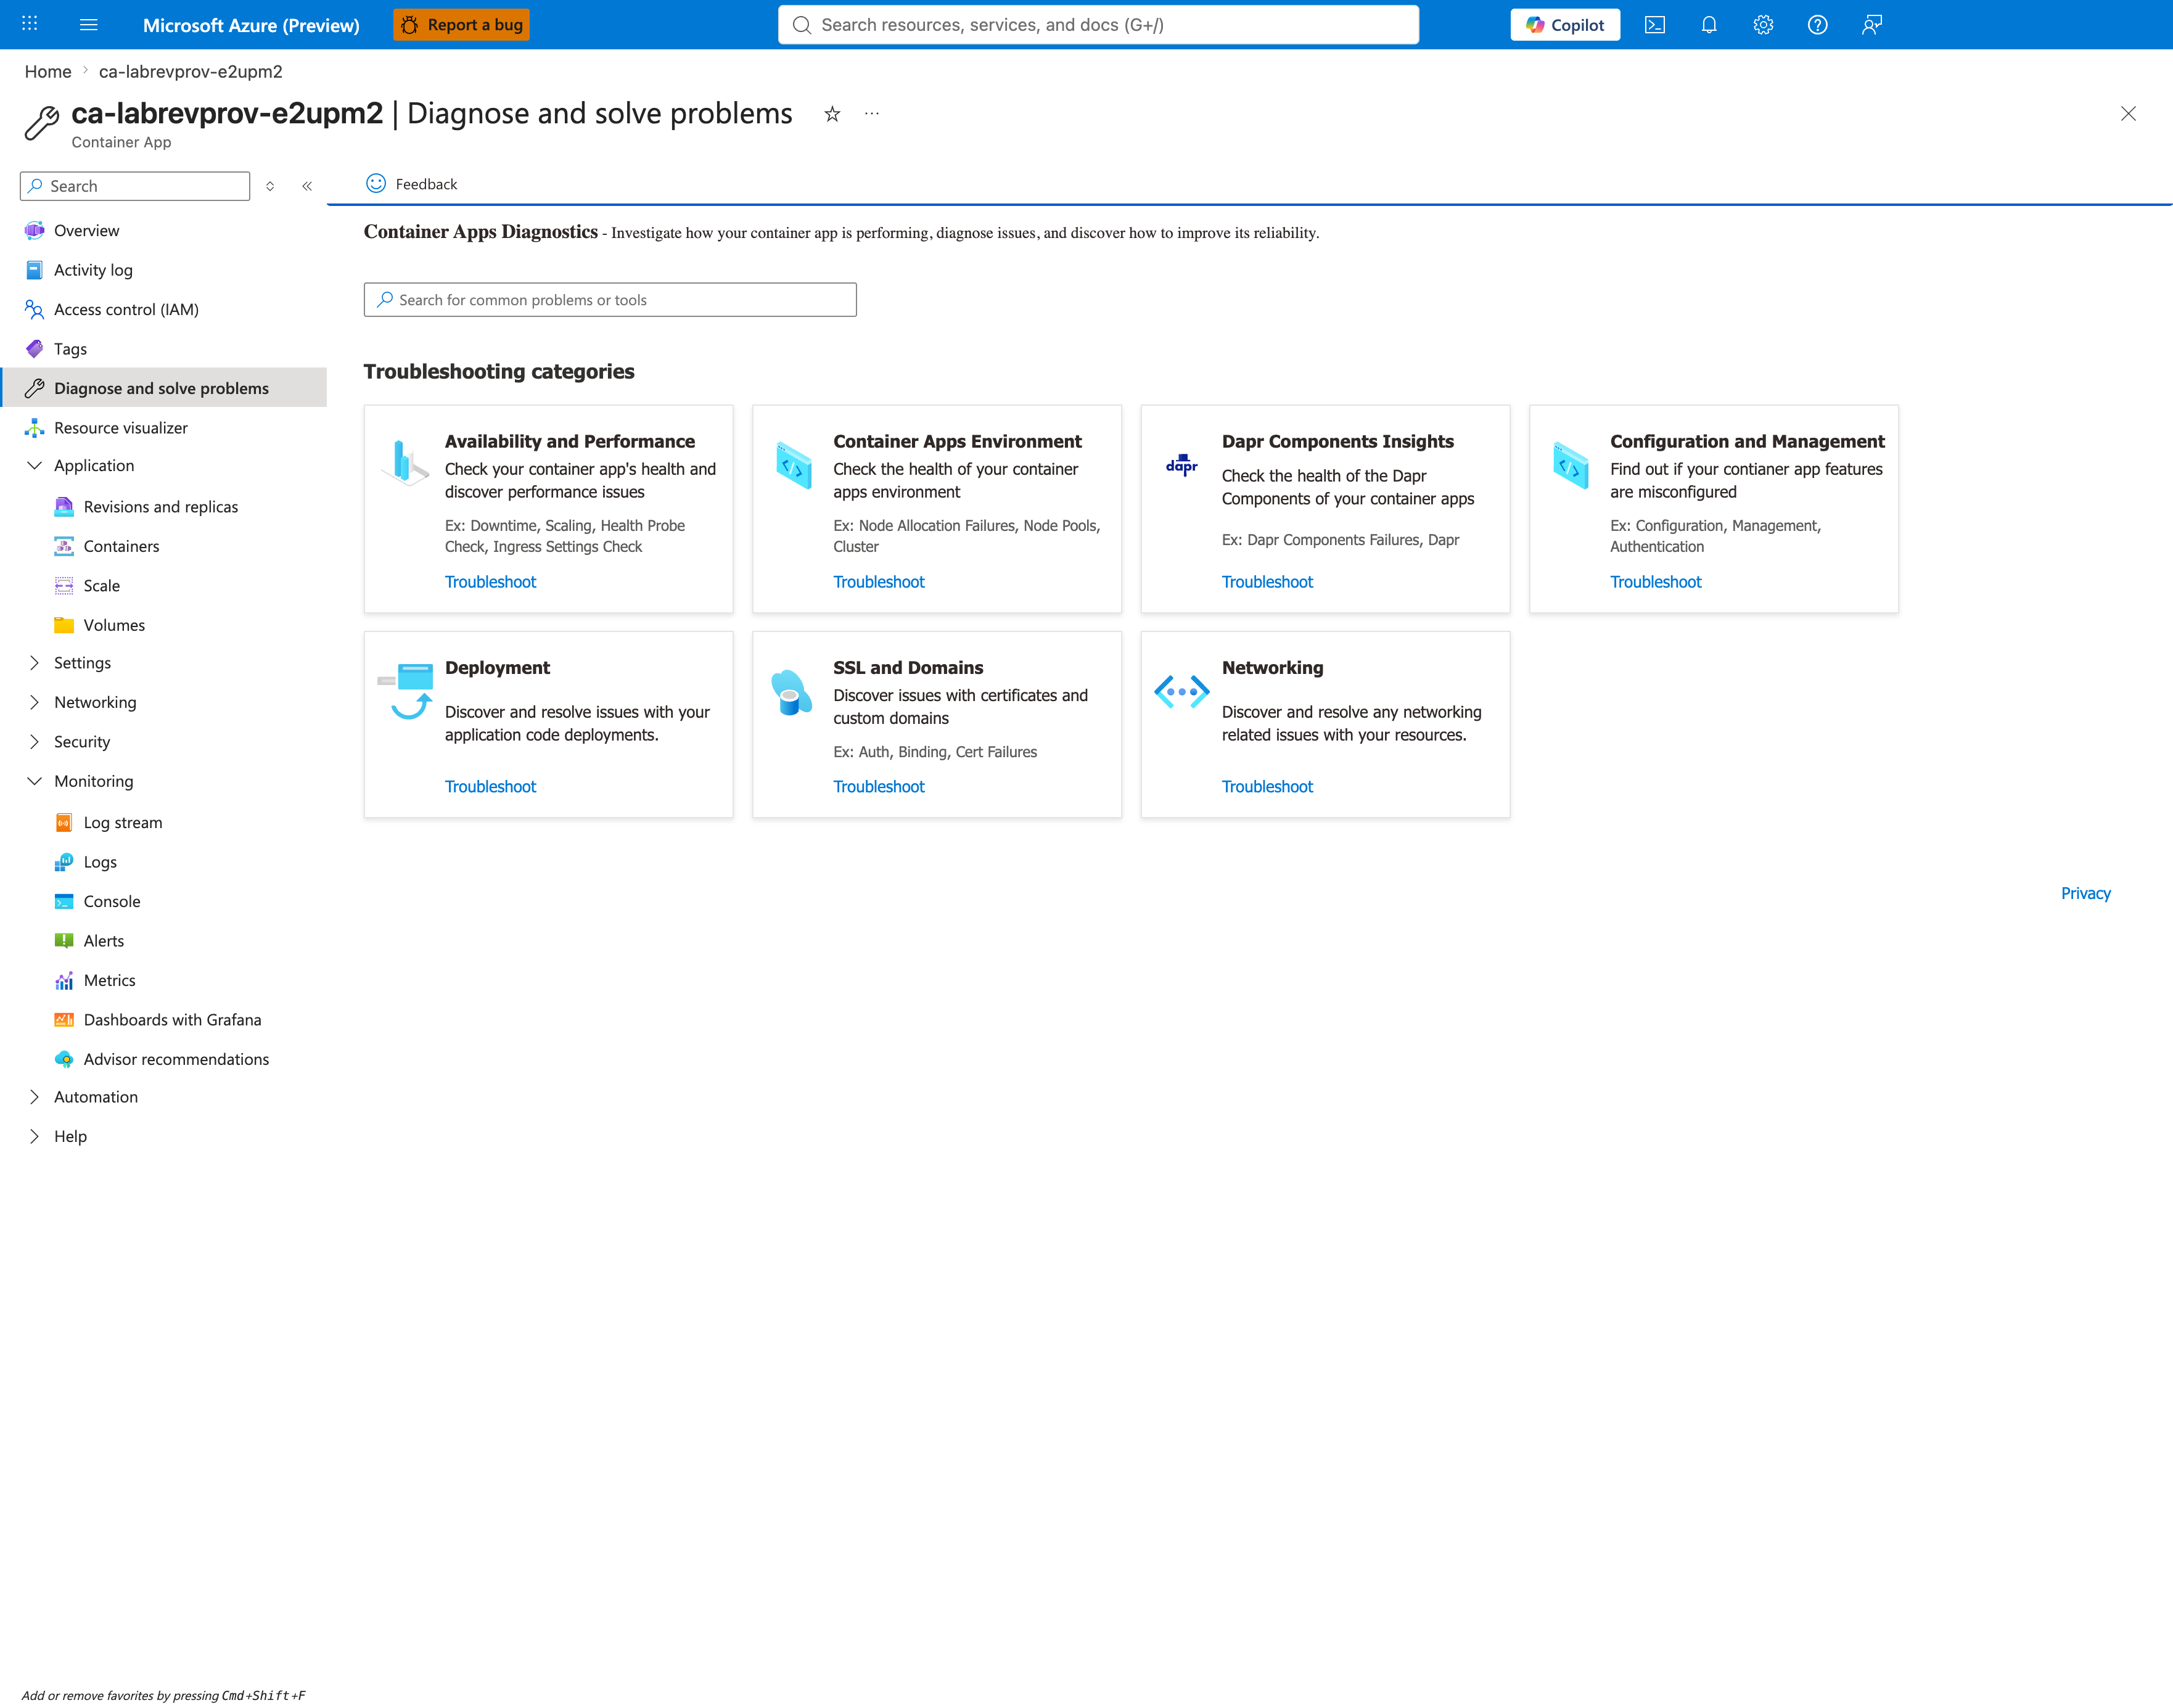Open the portal settings gear

coord(1763,25)
